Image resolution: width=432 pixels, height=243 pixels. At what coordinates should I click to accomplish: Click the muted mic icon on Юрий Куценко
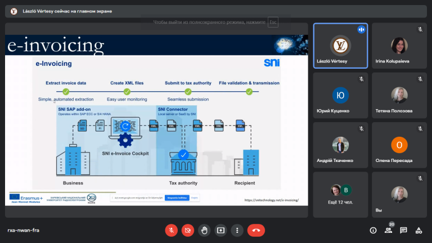361,79
